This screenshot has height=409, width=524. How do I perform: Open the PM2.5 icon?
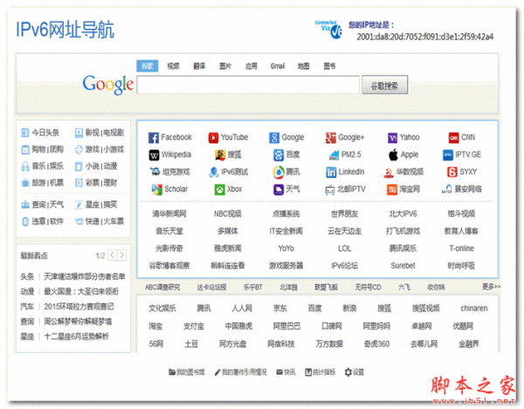coord(334,156)
